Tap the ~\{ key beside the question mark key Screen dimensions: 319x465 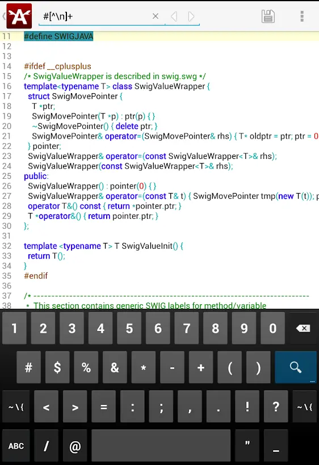(305, 407)
